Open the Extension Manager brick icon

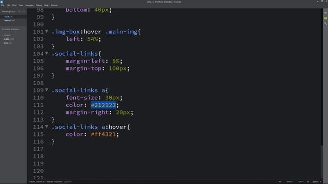click(325, 18)
